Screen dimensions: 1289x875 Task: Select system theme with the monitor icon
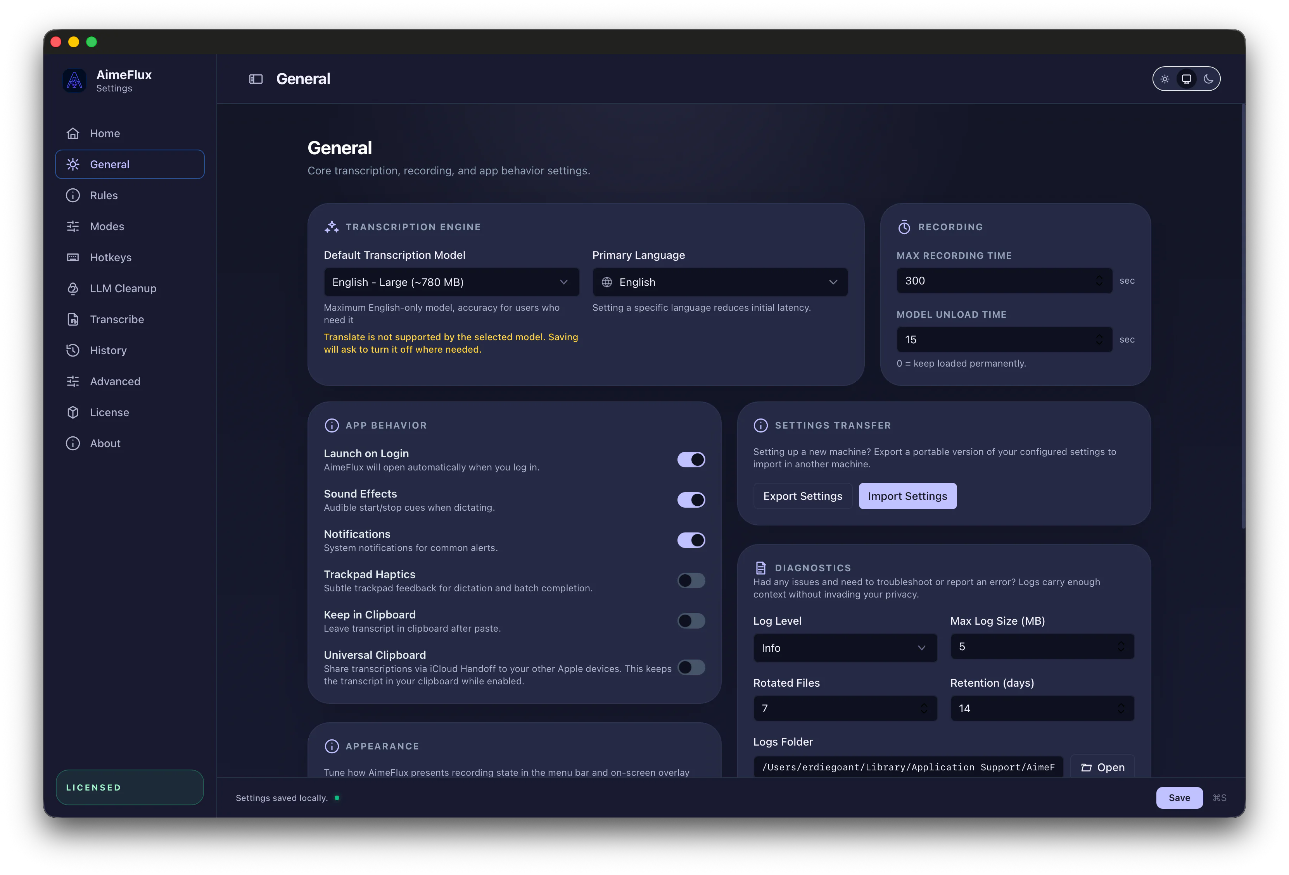click(1186, 79)
